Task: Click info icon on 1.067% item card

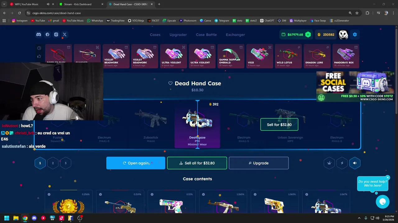Action: click(307, 195)
